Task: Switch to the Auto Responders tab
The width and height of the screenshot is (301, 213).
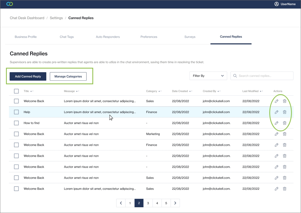Action: click(108, 37)
